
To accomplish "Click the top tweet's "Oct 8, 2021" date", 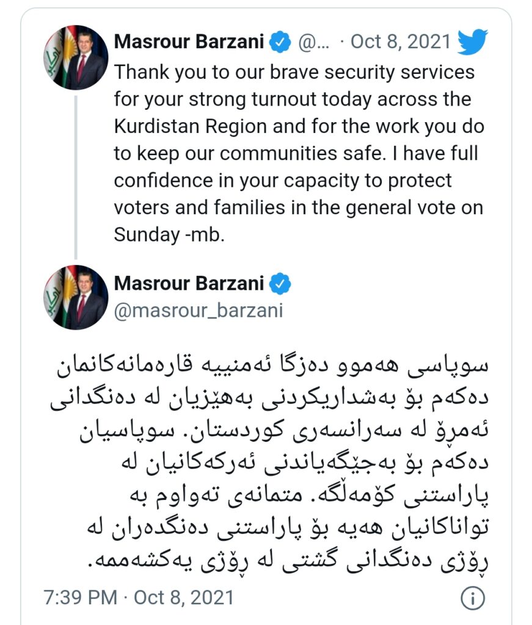I will tap(401, 43).
